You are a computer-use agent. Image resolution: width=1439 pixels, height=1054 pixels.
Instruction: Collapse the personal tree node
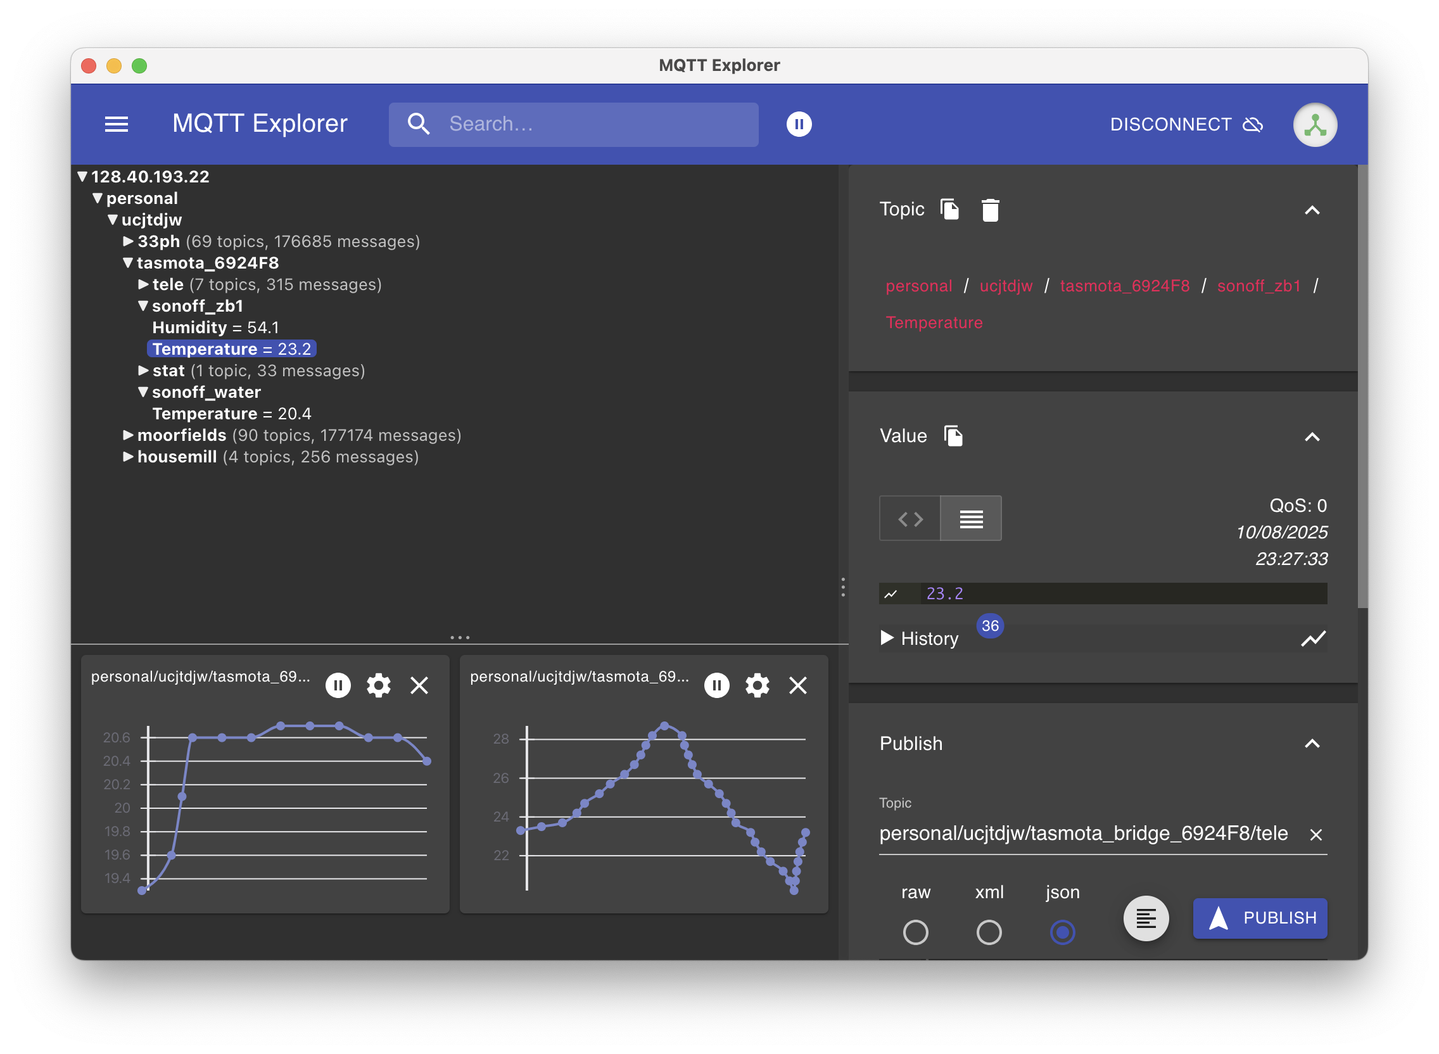[x=98, y=198]
